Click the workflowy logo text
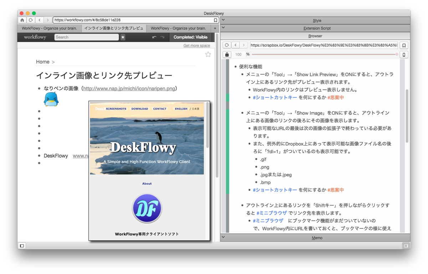This screenshot has width=428, height=274. pyautogui.click(x=35, y=37)
